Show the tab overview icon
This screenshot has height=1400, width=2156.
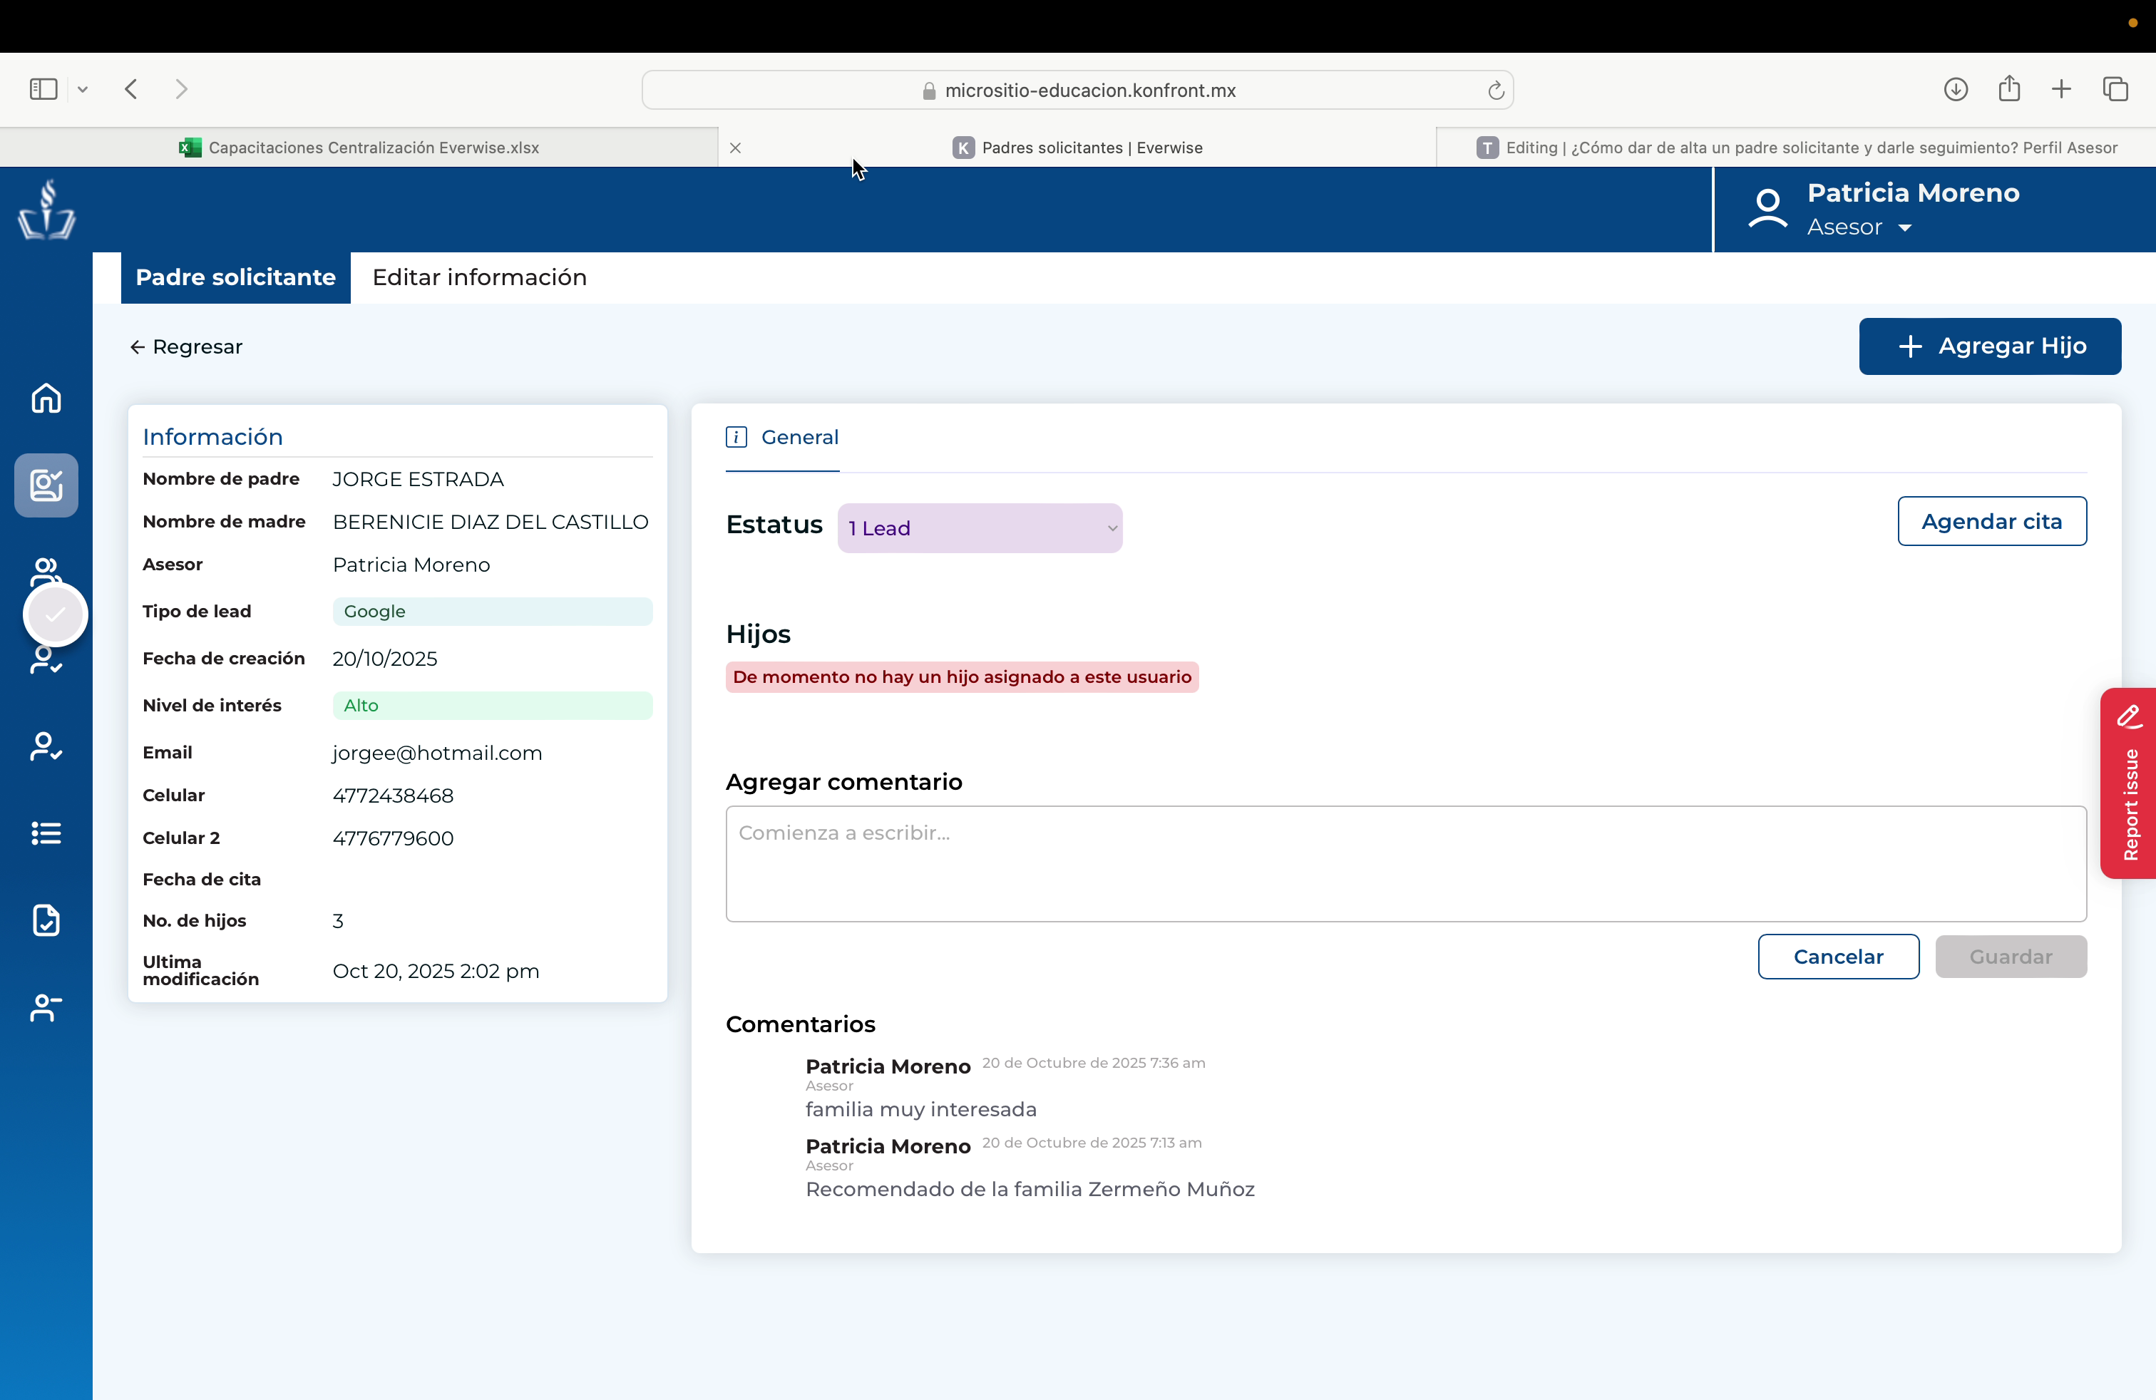(x=2115, y=88)
